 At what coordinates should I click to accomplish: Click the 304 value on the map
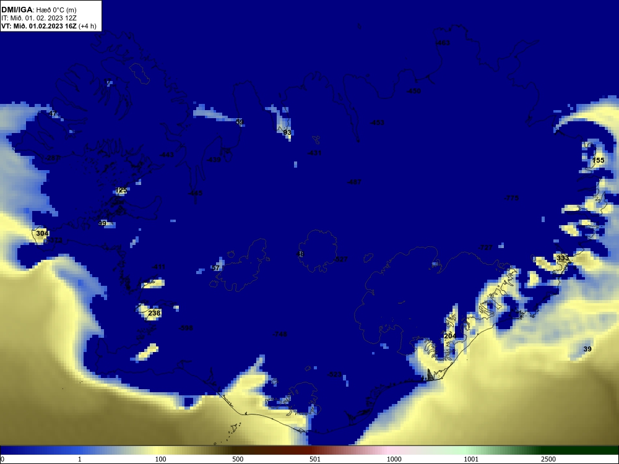[x=42, y=233]
